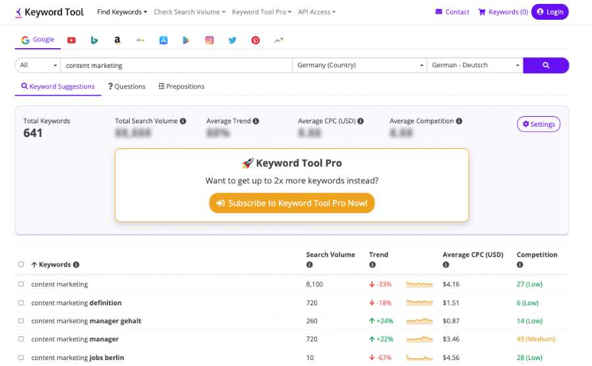The width and height of the screenshot is (592, 366).
Task: Open the All search-type dropdown
Action: coord(38,65)
